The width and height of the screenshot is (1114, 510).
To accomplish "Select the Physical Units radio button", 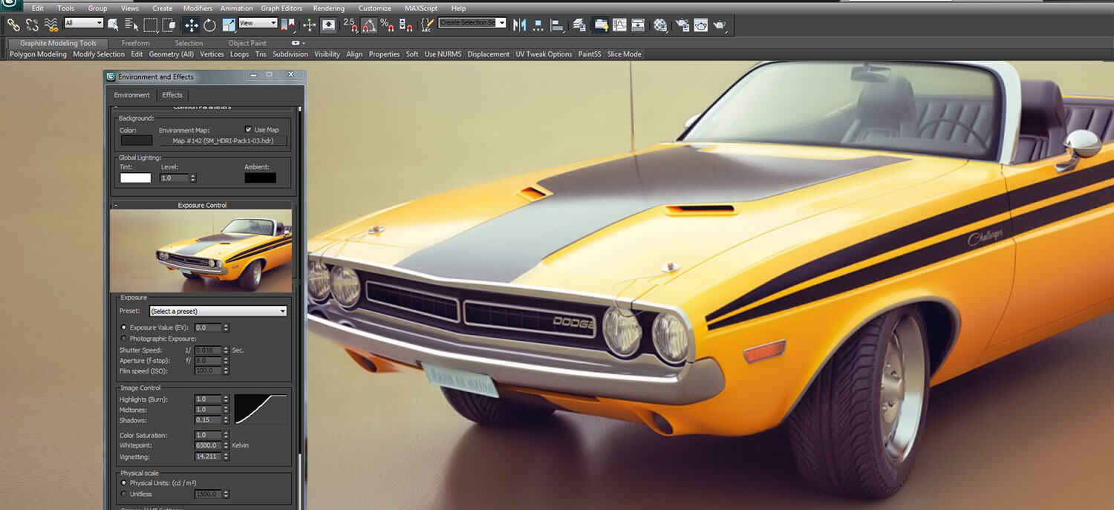I will 123,483.
